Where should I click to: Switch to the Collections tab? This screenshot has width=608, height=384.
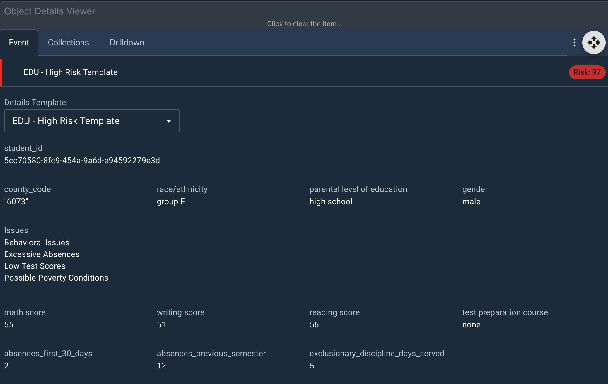tap(68, 42)
